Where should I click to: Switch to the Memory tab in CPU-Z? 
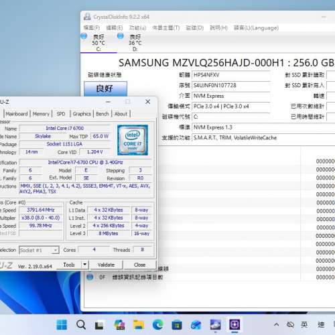[x=41, y=114]
